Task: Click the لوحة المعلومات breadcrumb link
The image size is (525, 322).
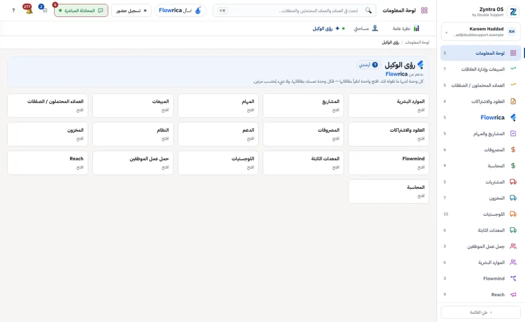Action: [x=417, y=42]
